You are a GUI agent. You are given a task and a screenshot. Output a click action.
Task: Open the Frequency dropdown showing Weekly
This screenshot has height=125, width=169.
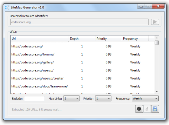click(x=145, y=98)
